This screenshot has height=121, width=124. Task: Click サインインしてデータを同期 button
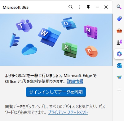[56, 92]
